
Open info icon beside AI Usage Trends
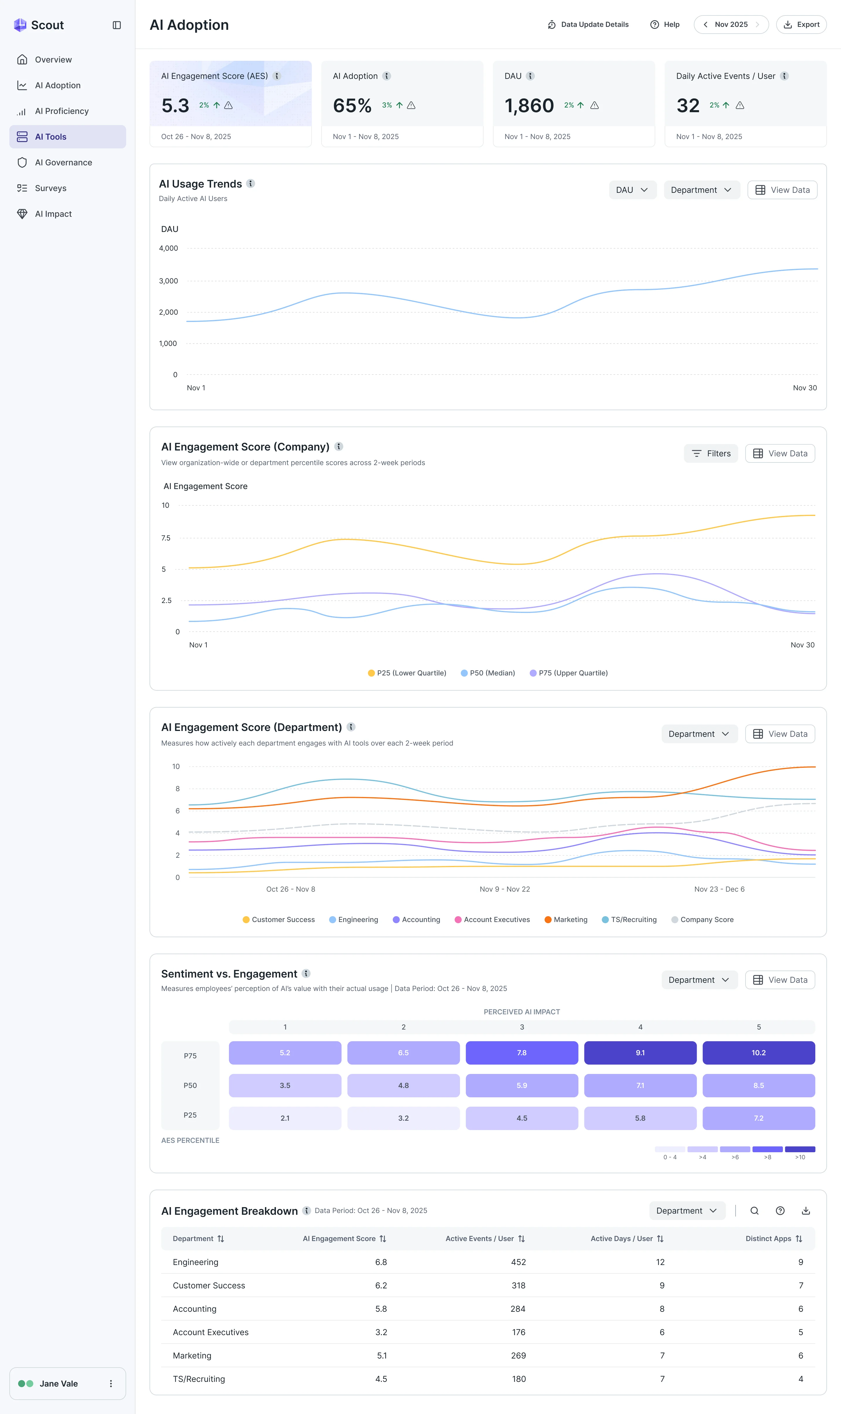(x=251, y=184)
